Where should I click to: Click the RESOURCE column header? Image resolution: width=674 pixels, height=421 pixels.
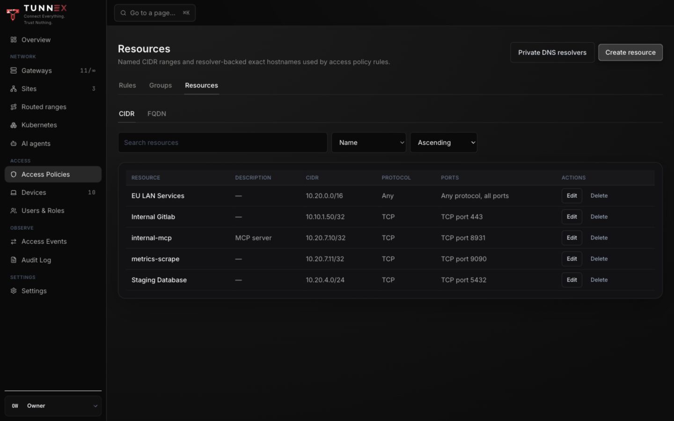click(146, 178)
